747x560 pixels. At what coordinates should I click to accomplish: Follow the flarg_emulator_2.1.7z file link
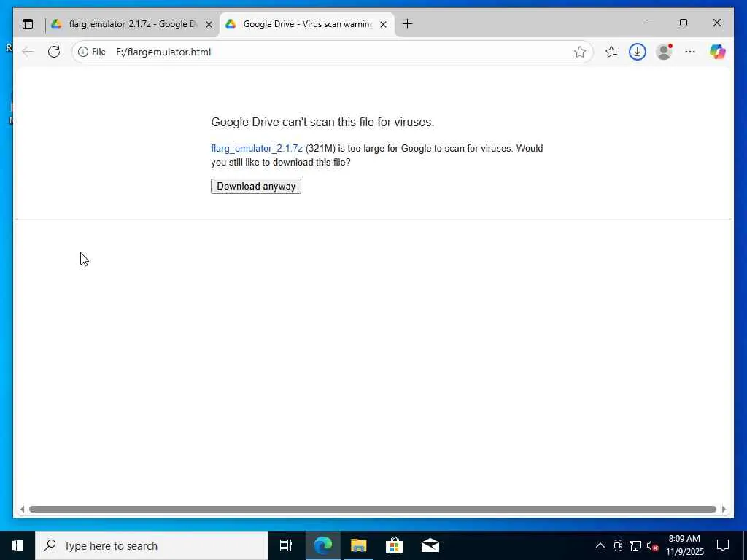click(257, 149)
